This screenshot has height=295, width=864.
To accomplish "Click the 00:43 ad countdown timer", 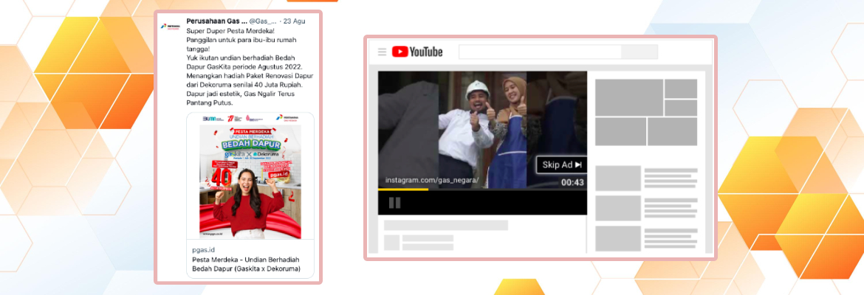I will pos(572,182).
